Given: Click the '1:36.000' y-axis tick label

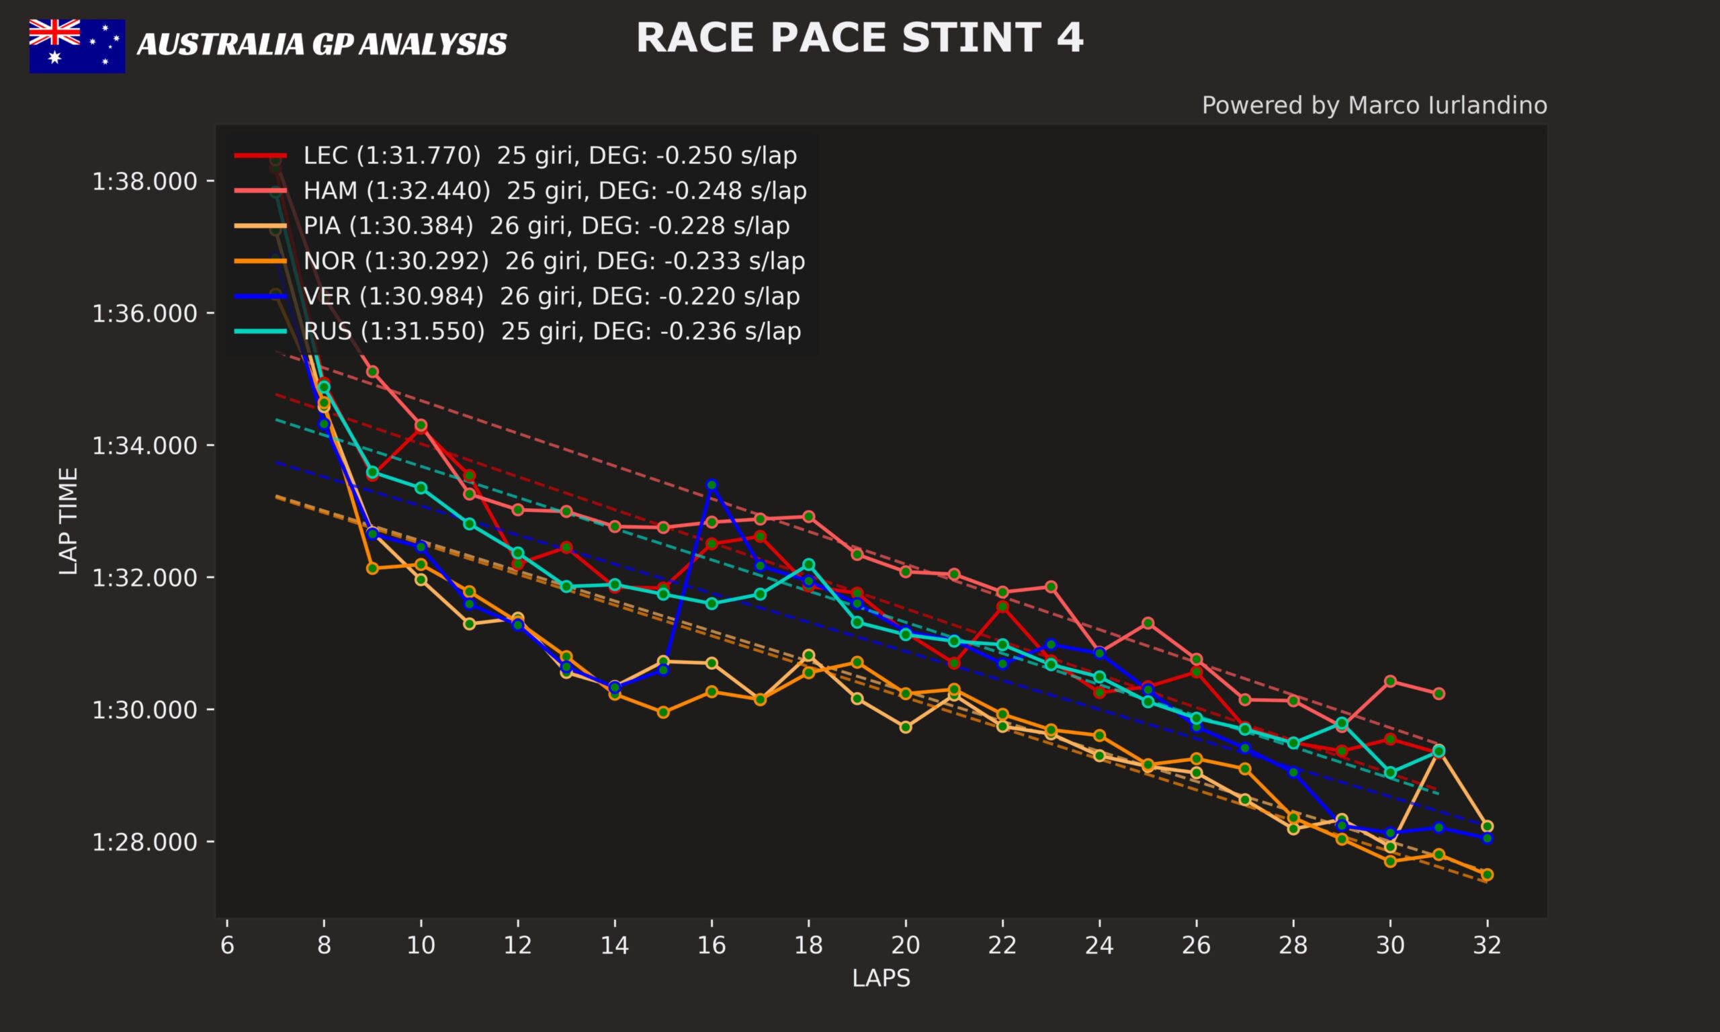Looking at the screenshot, I should [144, 314].
